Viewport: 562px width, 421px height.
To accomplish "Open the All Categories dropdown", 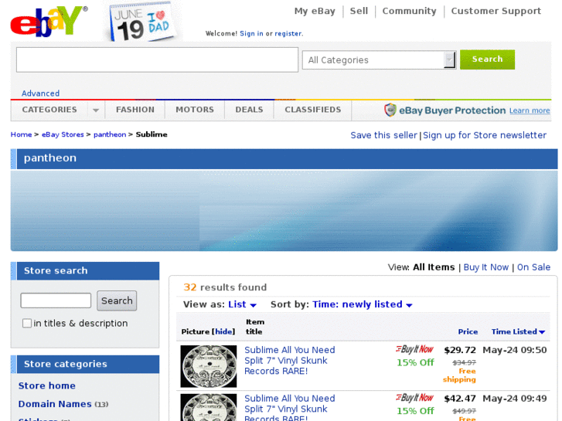I will pyautogui.click(x=380, y=59).
